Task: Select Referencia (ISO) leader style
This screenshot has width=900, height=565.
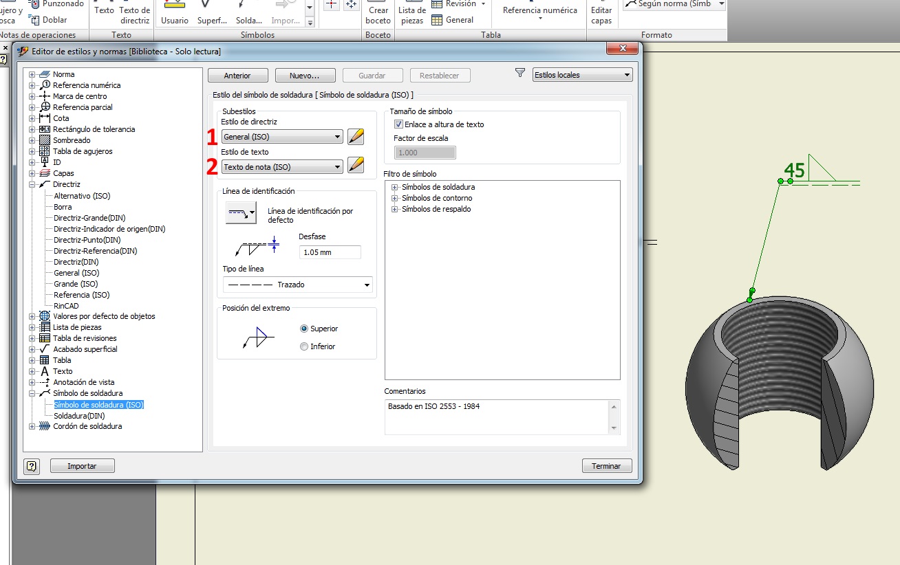Action: click(x=81, y=295)
